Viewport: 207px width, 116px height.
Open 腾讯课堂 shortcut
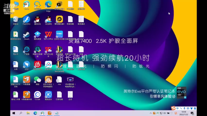38,36
